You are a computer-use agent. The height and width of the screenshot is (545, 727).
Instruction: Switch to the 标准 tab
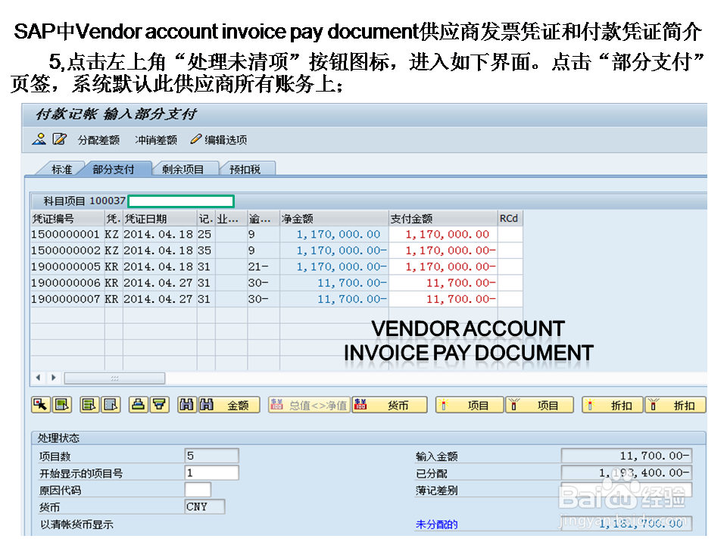click(61, 169)
